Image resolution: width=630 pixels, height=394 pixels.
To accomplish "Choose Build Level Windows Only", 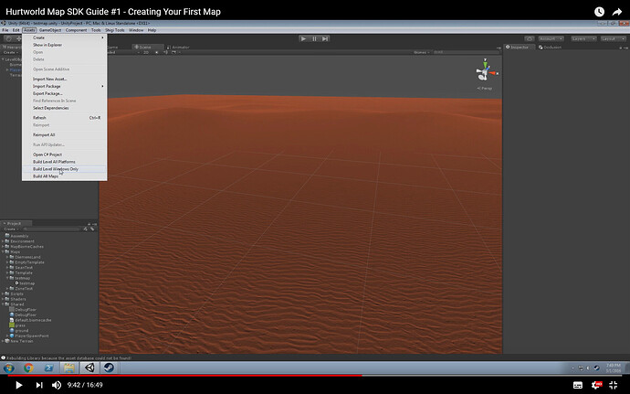I will 64,169.
